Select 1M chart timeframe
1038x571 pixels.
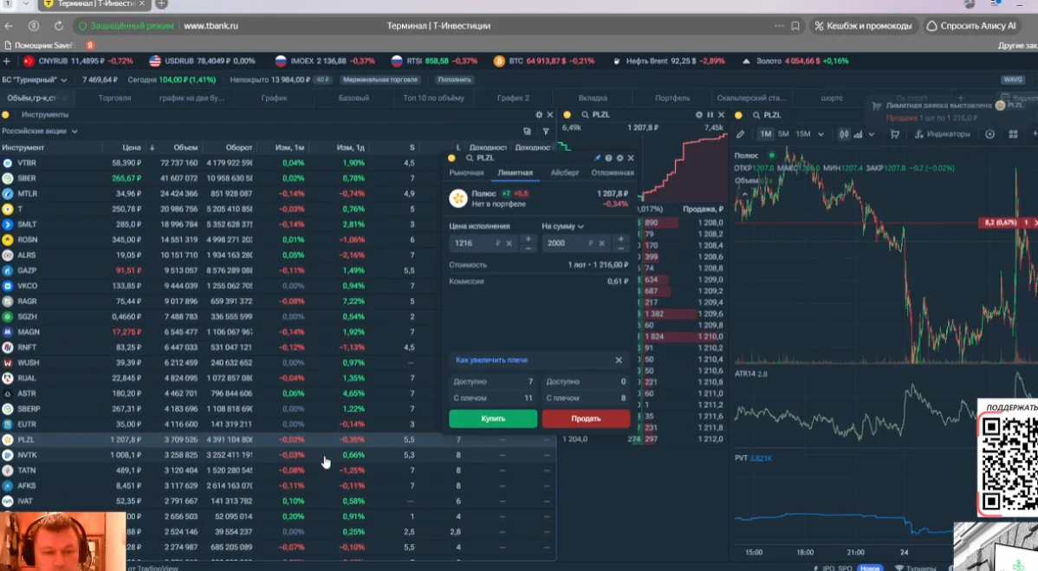[x=766, y=134]
